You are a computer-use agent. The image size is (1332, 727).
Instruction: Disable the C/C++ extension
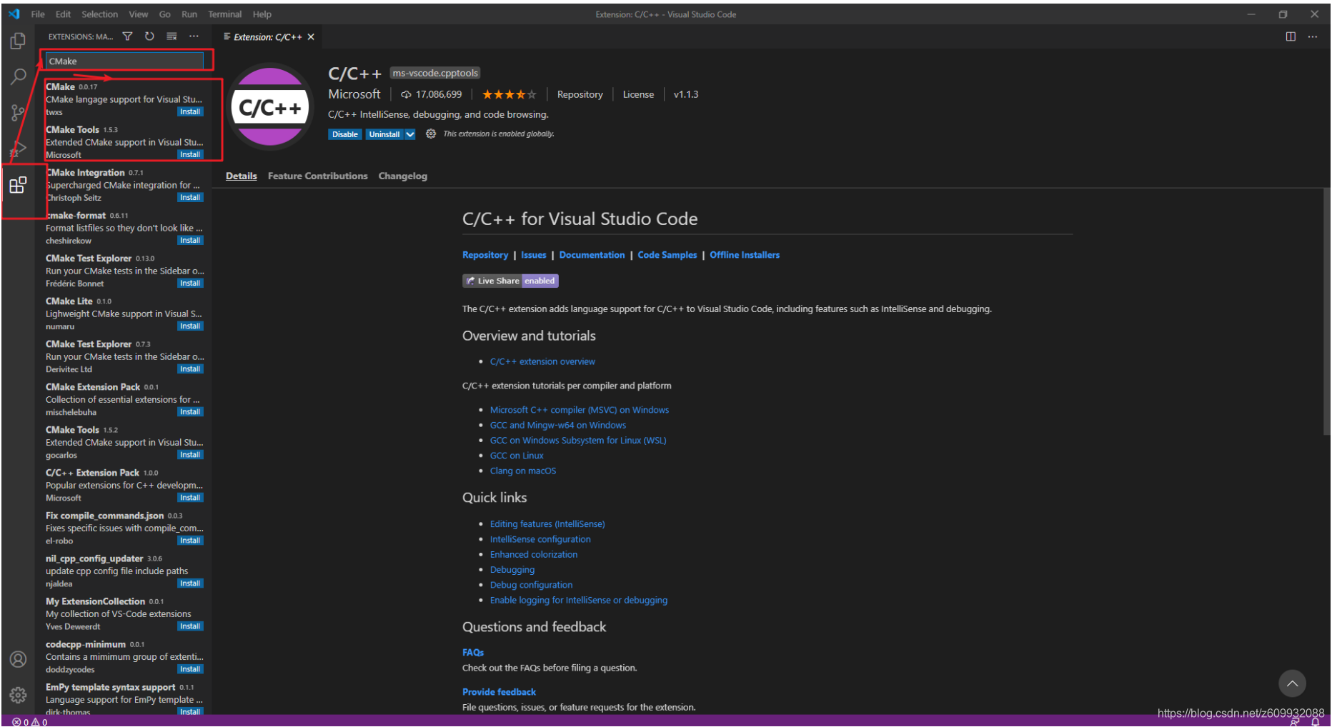[344, 134]
